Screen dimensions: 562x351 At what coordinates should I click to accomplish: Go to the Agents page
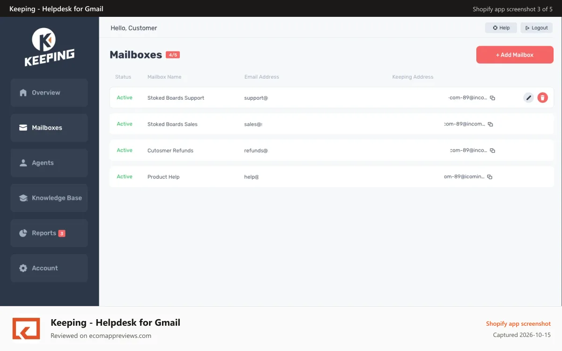click(x=49, y=163)
